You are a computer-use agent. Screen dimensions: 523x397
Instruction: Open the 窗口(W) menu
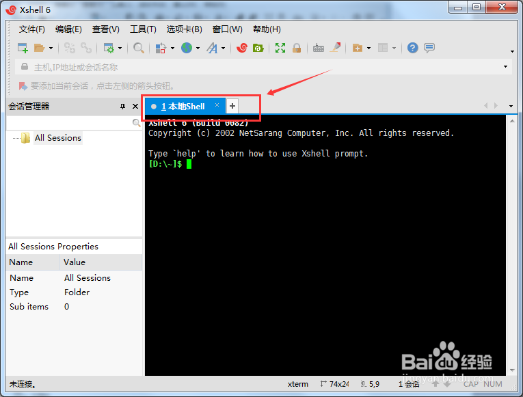[x=228, y=29]
